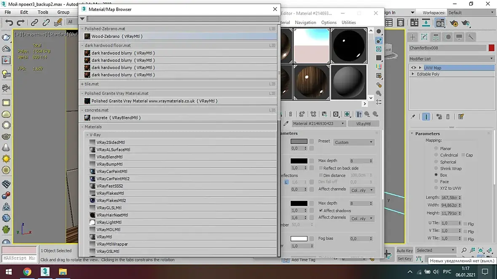Enable the Cap checkbox

point(463,155)
